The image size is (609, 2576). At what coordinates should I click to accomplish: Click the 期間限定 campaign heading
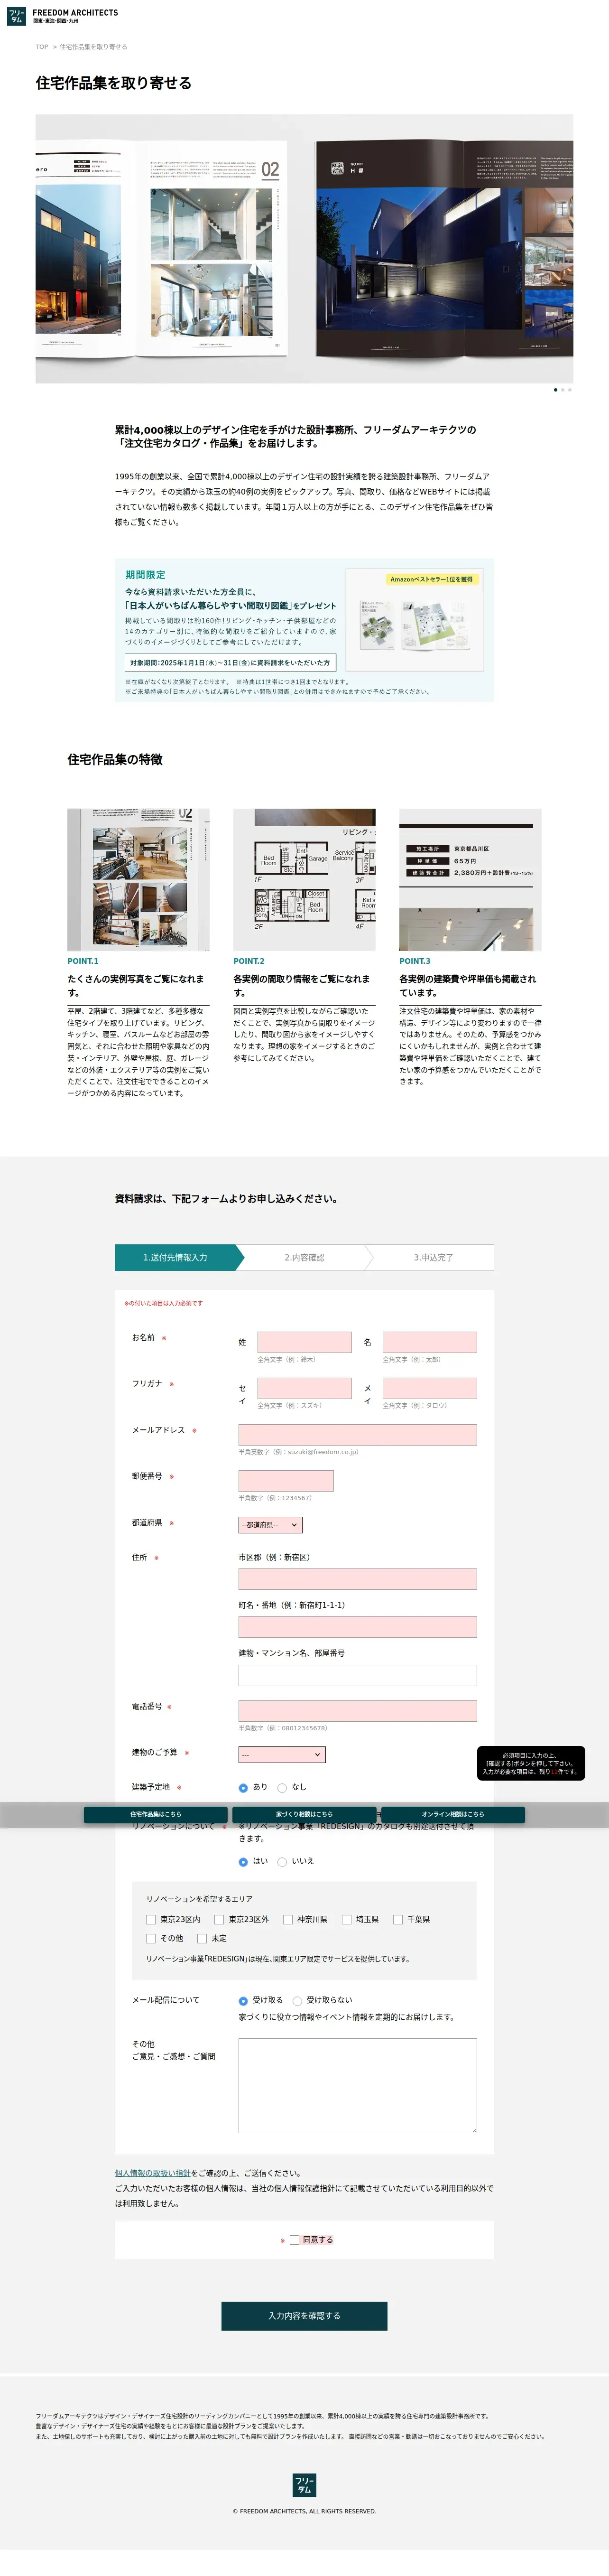145,575
